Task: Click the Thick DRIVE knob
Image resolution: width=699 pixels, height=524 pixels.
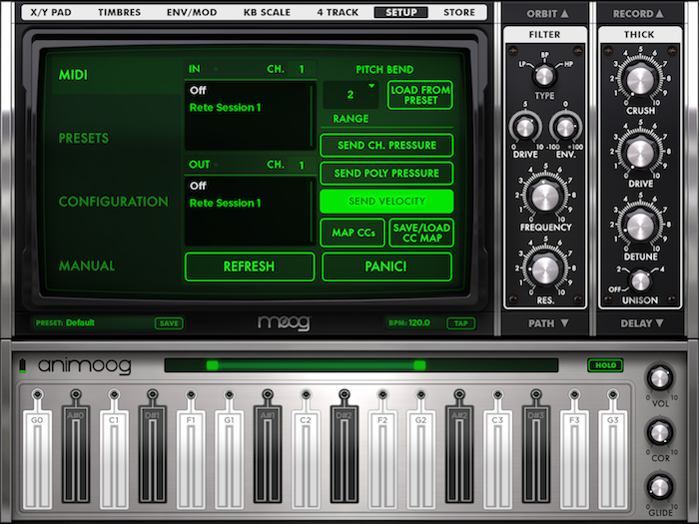Action: coord(640,153)
